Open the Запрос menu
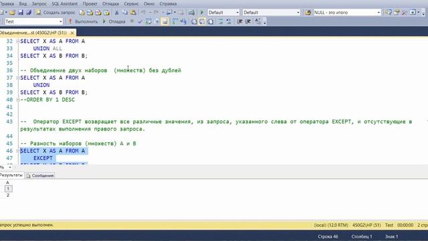Screen dimensions: 428x241 (x=39, y=4)
